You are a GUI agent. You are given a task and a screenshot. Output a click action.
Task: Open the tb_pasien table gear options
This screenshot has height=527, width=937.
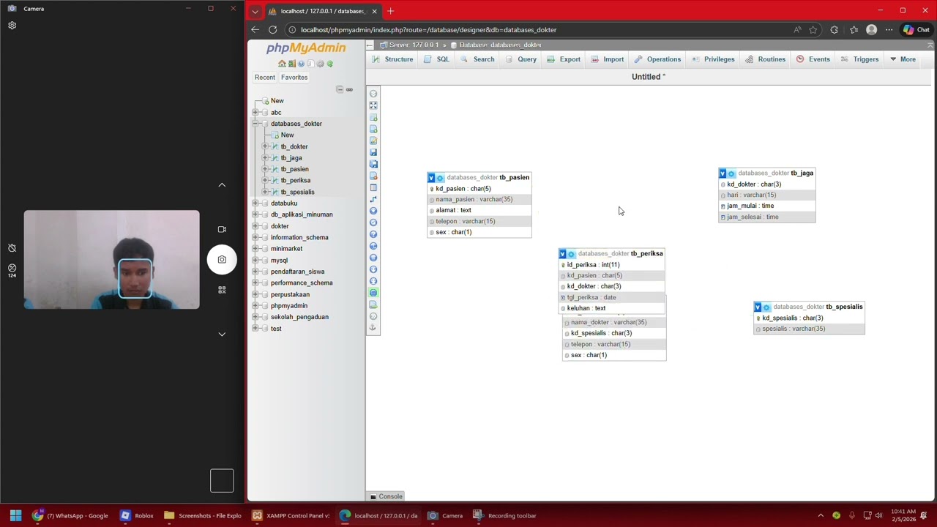click(440, 178)
